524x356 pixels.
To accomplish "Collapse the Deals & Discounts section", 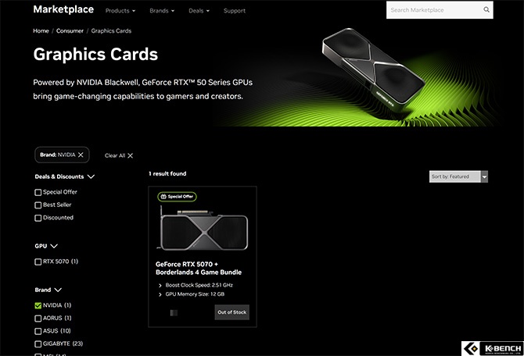I will click(x=91, y=176).
